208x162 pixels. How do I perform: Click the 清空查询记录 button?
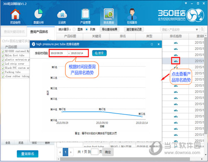point(134,29)
